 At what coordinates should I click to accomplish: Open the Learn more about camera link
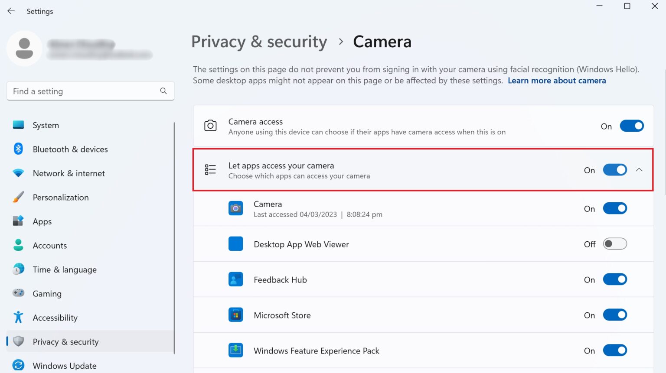click(x=556, y=80)
